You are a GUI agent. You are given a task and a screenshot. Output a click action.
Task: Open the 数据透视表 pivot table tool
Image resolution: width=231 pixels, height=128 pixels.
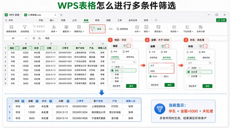[x=11, y=29]
